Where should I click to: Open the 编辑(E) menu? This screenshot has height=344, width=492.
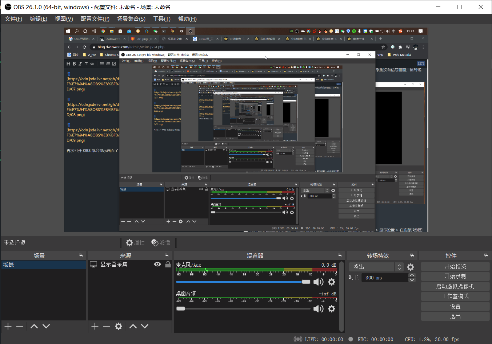click(x=39, y=19)
